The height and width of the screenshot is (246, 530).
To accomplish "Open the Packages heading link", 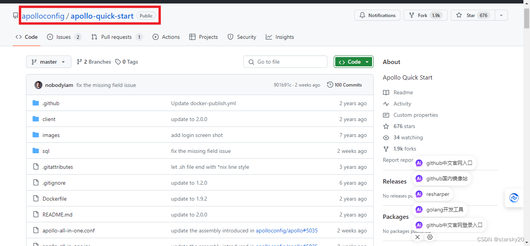I will [x=396, y=217].
